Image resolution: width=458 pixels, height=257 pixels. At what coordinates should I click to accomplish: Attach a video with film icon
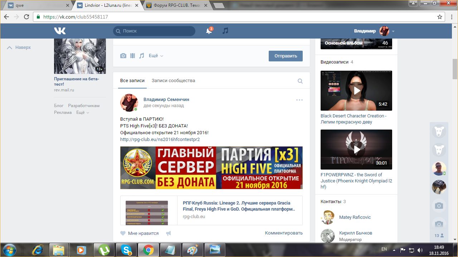[x=133, y=56]
